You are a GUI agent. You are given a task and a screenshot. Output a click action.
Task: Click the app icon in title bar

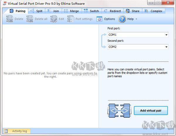coord(5,3)
